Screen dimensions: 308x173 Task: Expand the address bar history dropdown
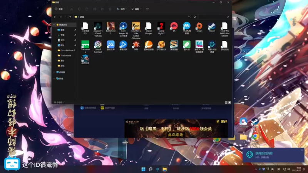pos(189,17)
